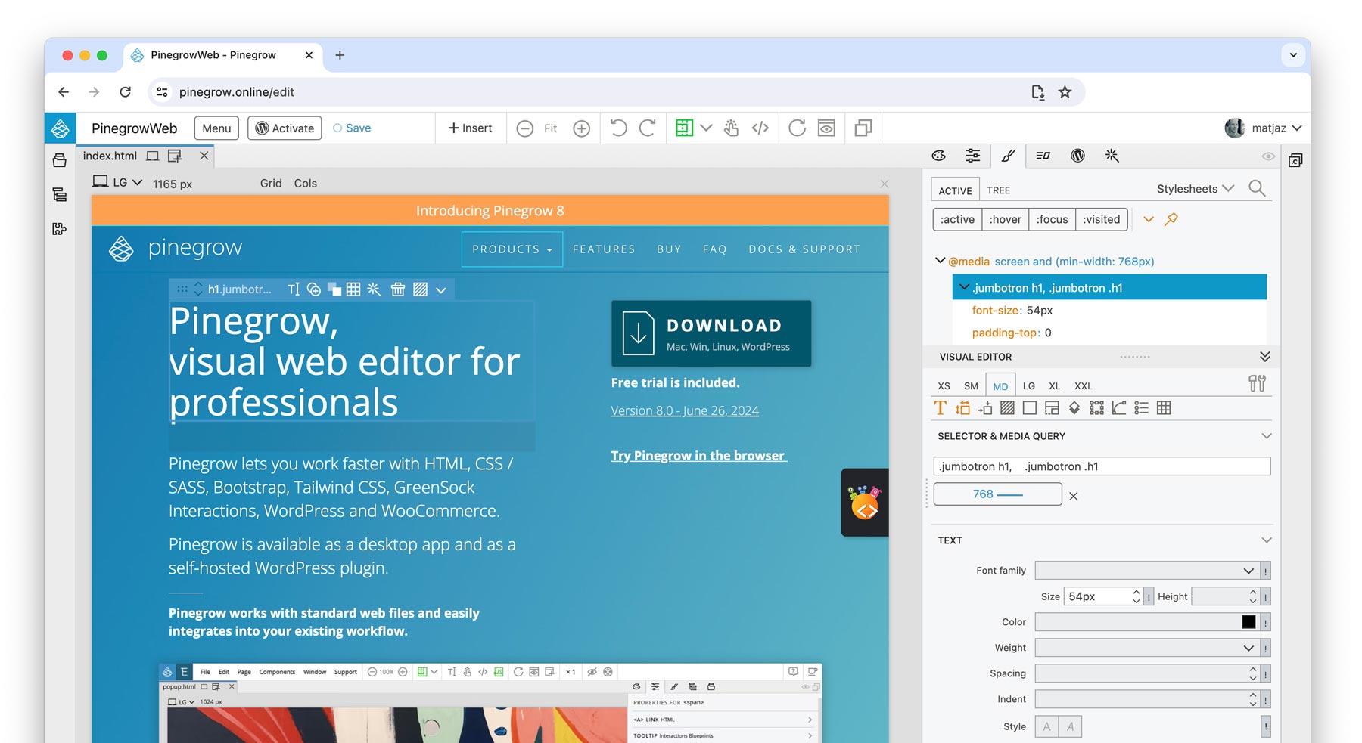Refresh the page view
Image resolution: width=1362 pixels, height=743 pixels.
[x=797, y=128]
